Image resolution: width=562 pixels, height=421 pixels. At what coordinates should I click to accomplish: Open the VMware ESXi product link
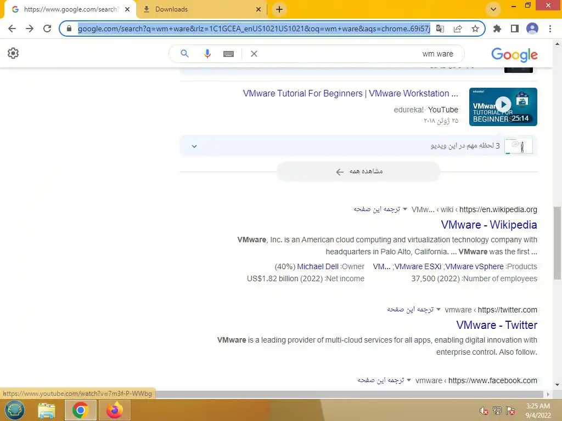point(418,267)
